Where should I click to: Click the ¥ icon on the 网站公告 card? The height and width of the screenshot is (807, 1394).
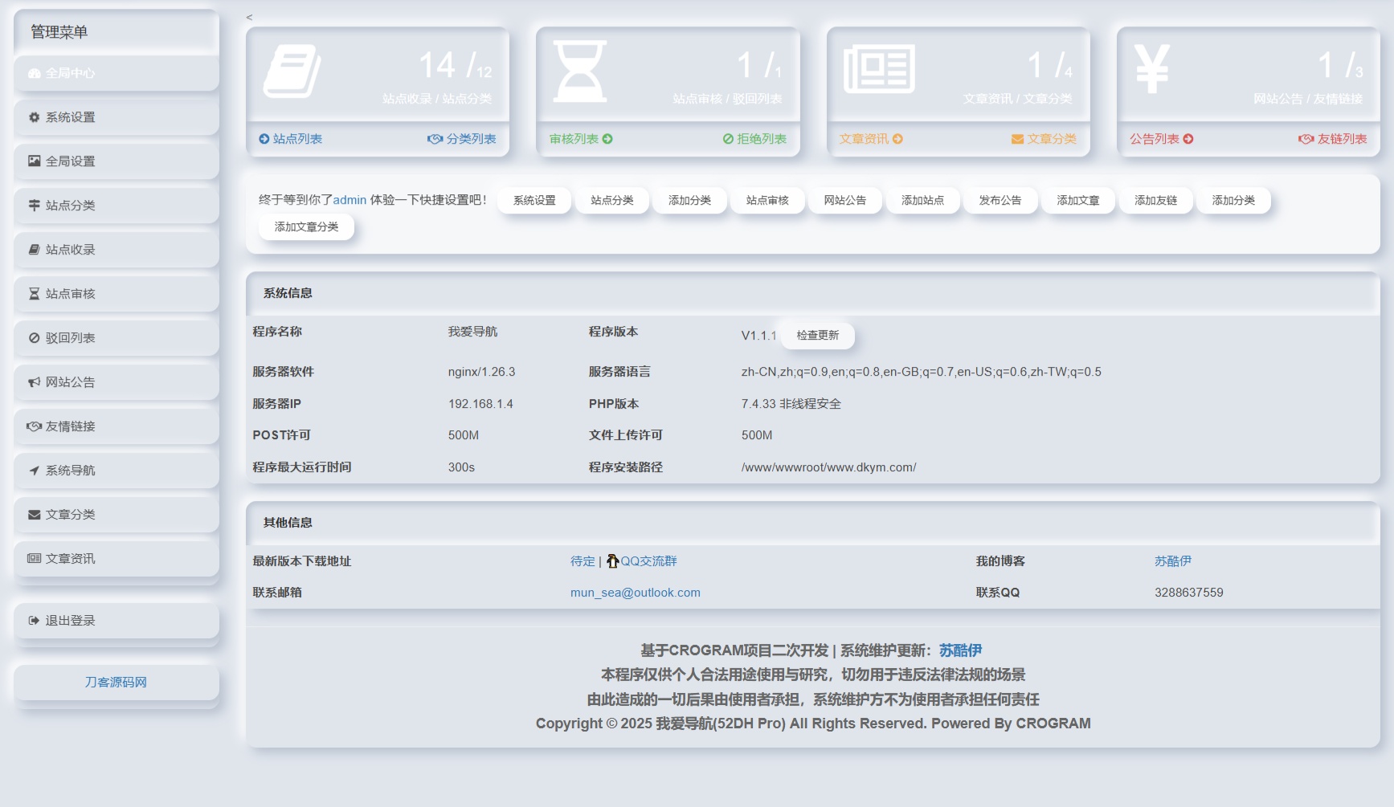pyautogui.click(x=1151, y=68)
